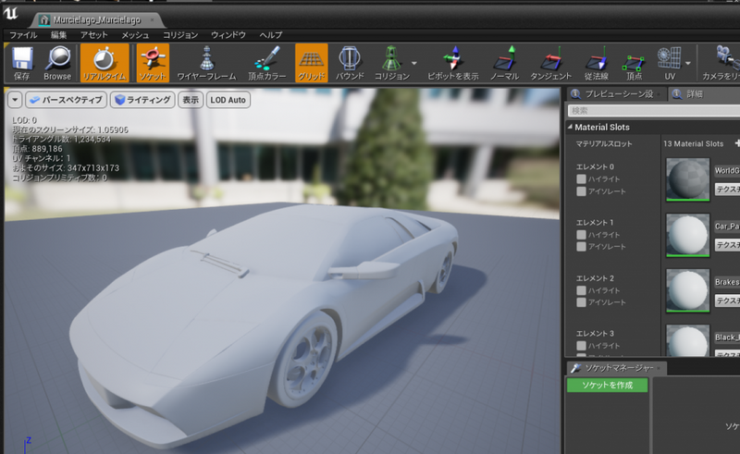740x454 pixels.
Task: Click the Reset Camera (カメラをリセット) icon
Action: click(x=721, y=63)
